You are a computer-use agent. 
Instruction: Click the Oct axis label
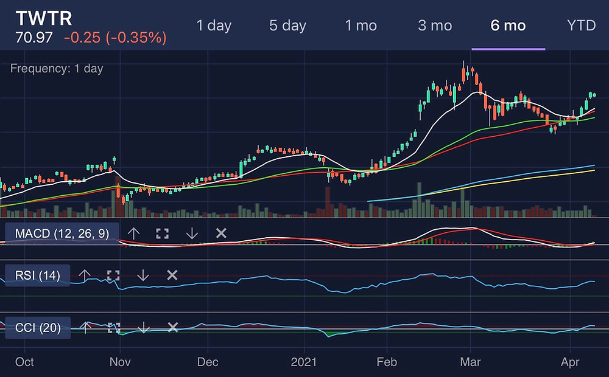(24, 362)
